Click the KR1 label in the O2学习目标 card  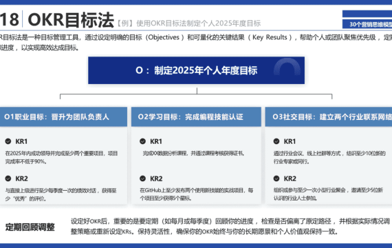[156, 141]
